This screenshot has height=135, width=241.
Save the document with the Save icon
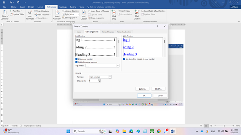pyautogui.click(x=4, y=2)
